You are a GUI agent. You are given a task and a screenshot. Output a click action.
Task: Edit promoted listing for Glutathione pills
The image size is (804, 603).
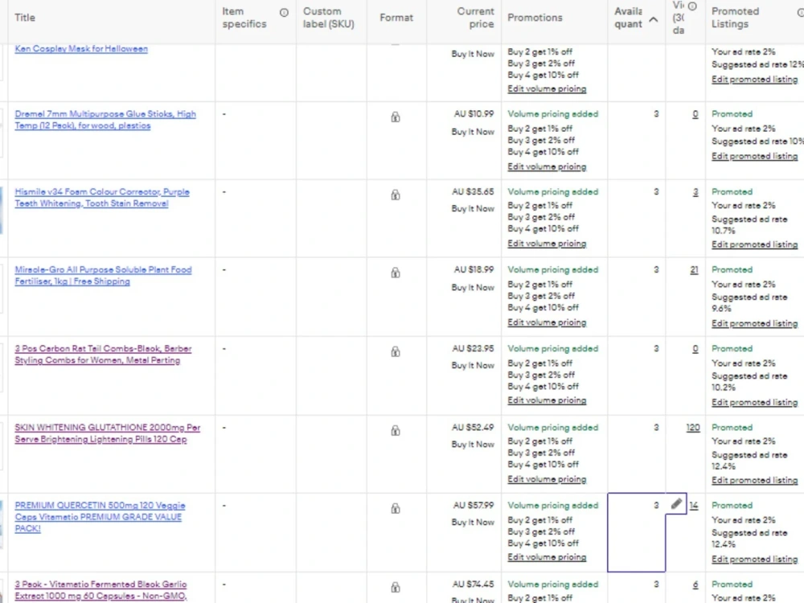(754, 481)
